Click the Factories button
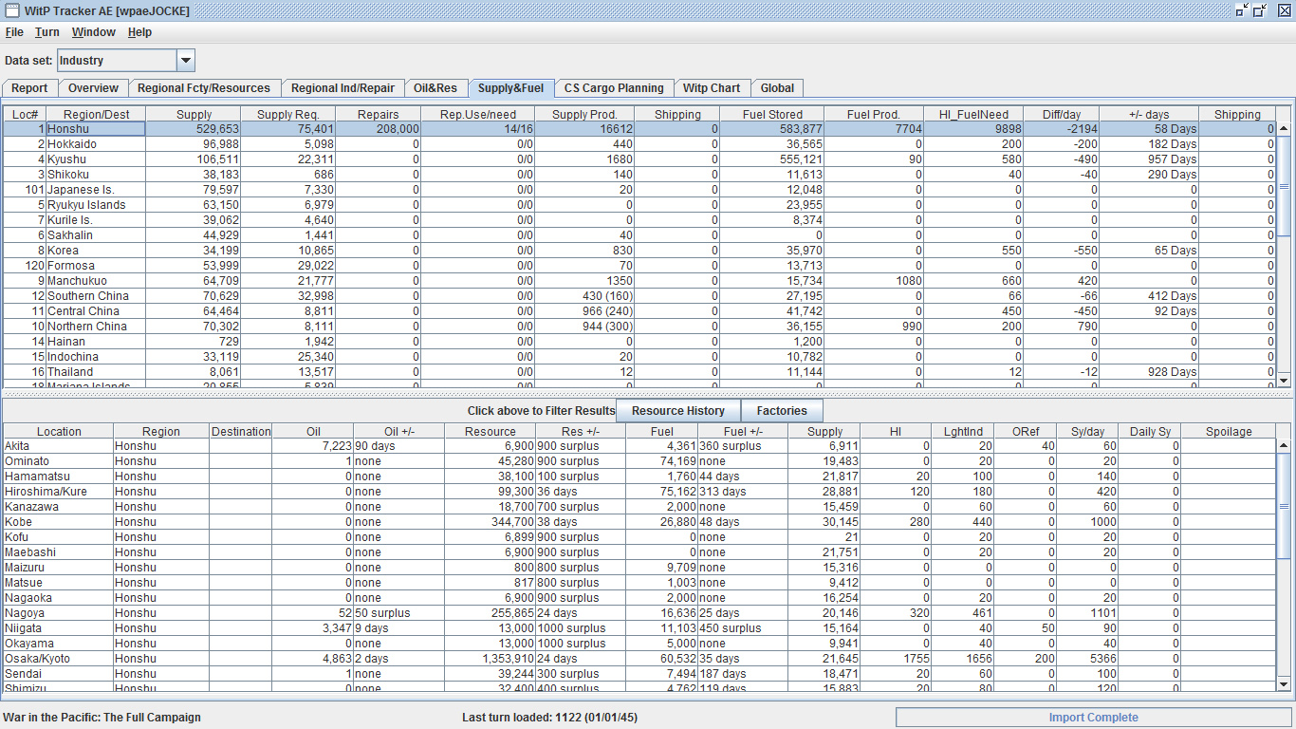1296x729 pixels. coord(782,411)
